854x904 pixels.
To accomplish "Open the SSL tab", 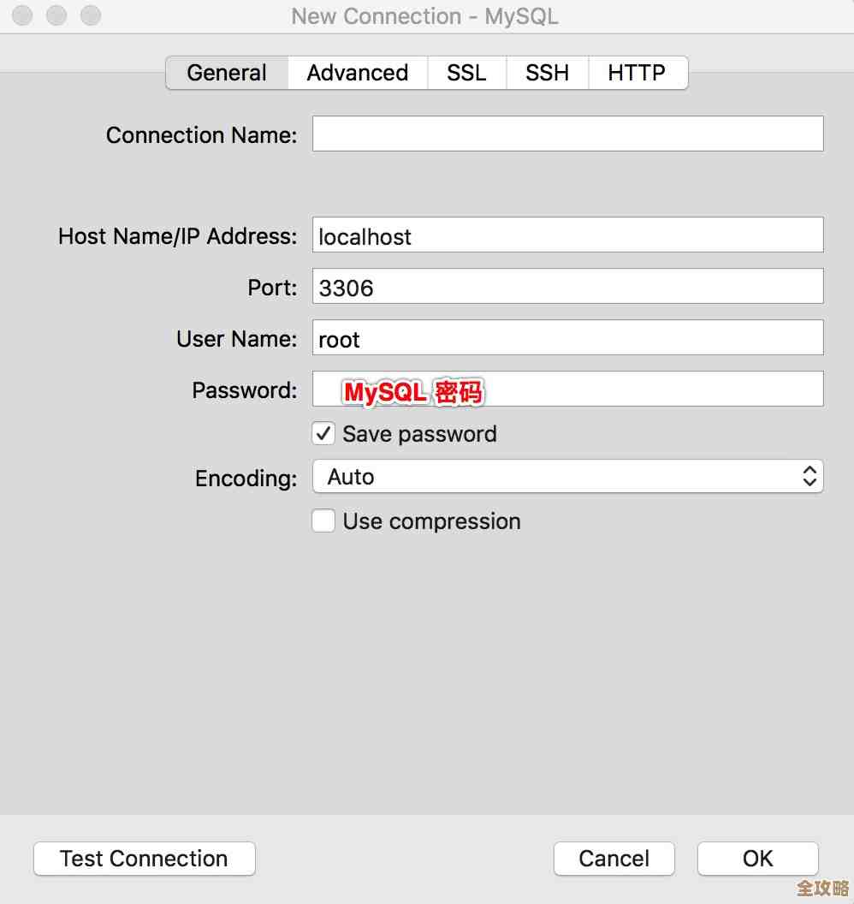I will (466, 73).
